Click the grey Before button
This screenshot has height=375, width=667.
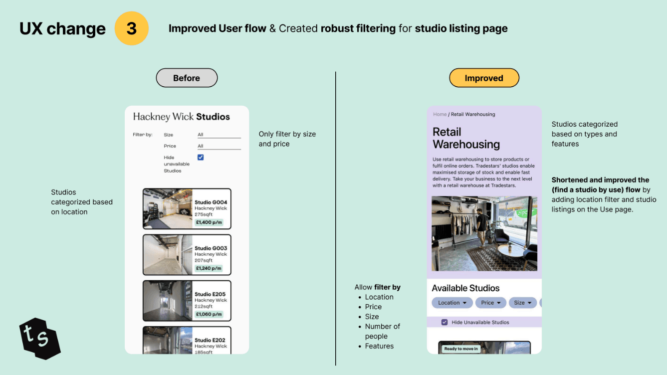point(187,78)
